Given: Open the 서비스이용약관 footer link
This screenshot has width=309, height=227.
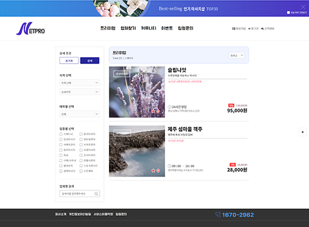Looking at the screenshot, I should [103, 214].
